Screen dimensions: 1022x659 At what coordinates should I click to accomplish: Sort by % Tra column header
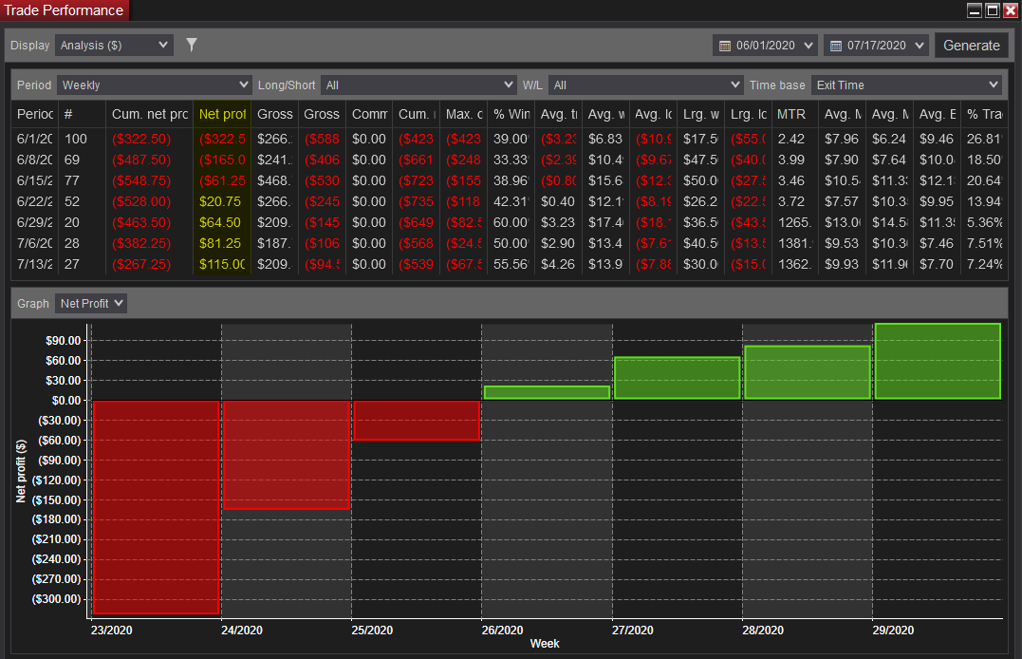pyautogui.click(x=984, y=114)
